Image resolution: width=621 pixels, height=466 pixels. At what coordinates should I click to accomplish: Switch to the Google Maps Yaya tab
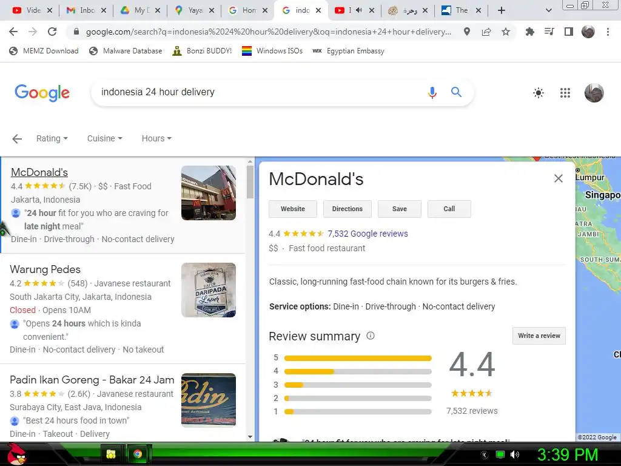(194, 10)
